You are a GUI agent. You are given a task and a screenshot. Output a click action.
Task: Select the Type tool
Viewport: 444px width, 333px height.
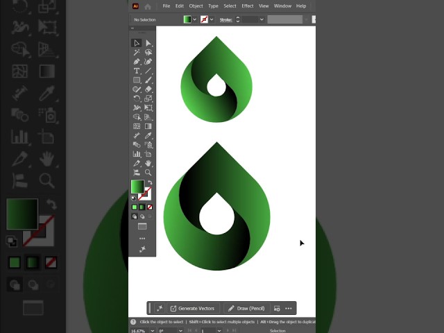click(137, 71)
